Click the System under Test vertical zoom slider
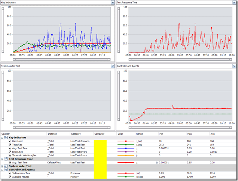 pyautogui.click(x=3, y=96)
